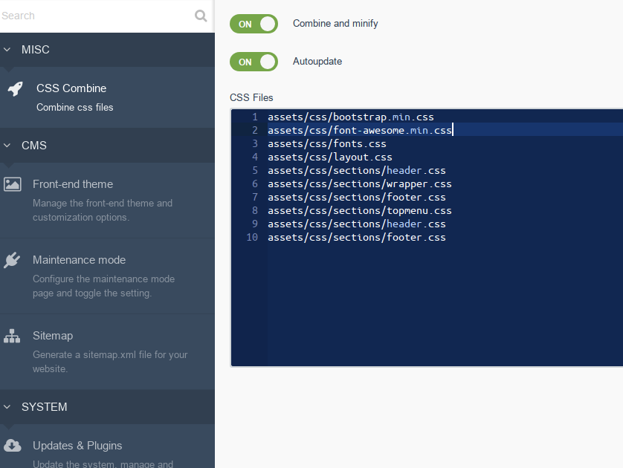Image resolution: width=623 pixels, height=468 pixels.
Task: Click the CSS Combine rocket icon
Action: point(16,88)
